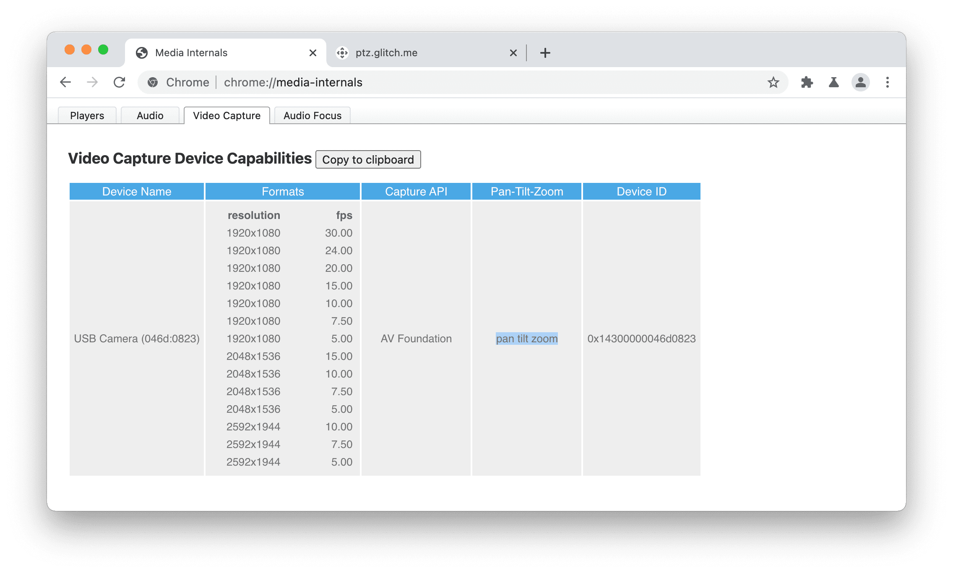This screenshot has height=573, width=953.
Task: Click the new tab plus button
Action: 544,52
